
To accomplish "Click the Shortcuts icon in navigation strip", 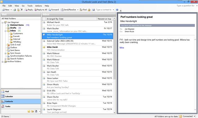I will click(36, 111).
